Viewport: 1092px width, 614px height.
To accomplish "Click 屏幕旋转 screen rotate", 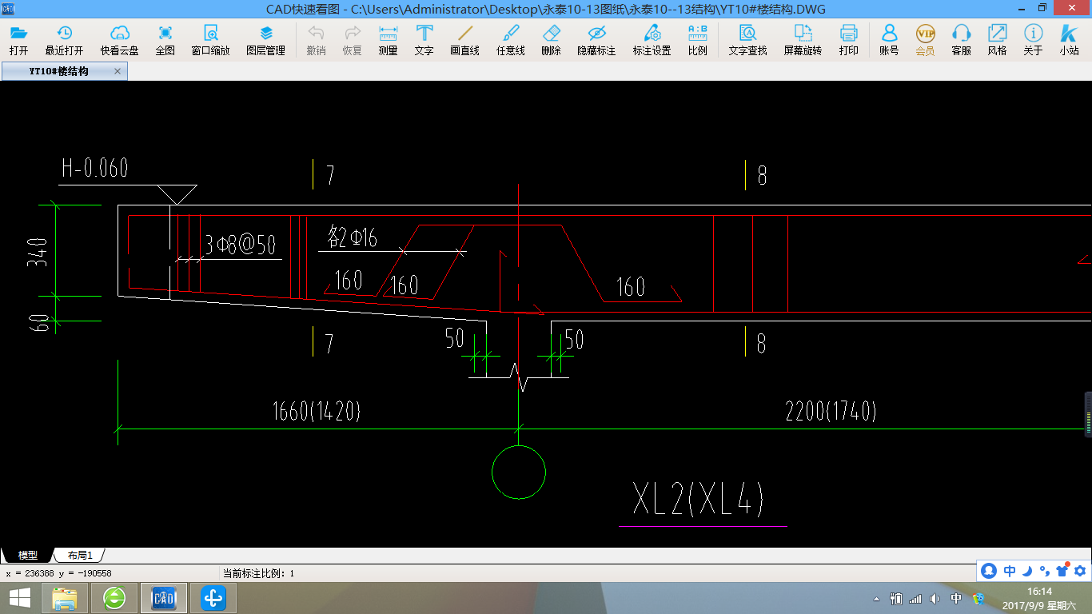I will [x=803, y=40].
